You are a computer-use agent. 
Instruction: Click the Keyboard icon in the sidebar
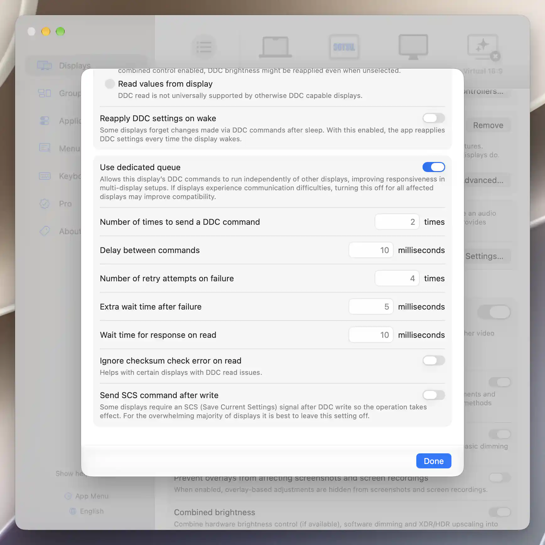pos(44,176)
